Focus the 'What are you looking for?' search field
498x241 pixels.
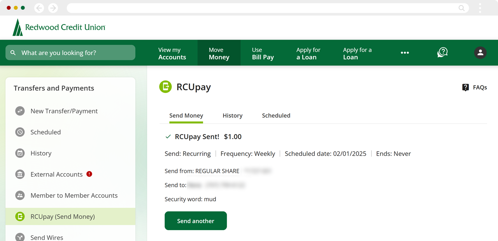tap(70, 52)
